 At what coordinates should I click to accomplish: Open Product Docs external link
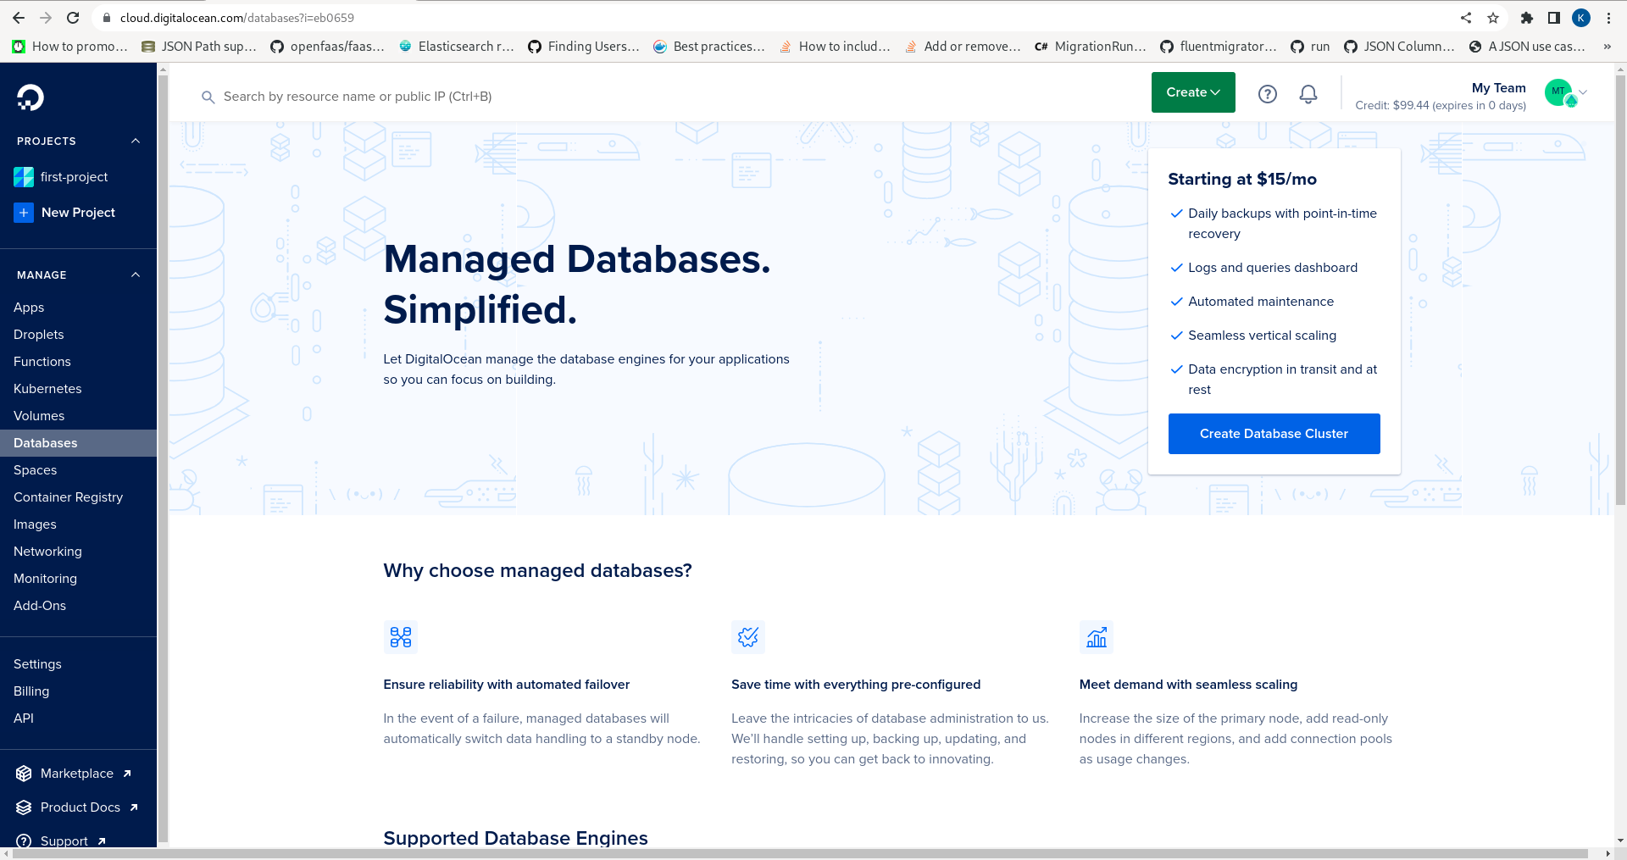[89, 807]
